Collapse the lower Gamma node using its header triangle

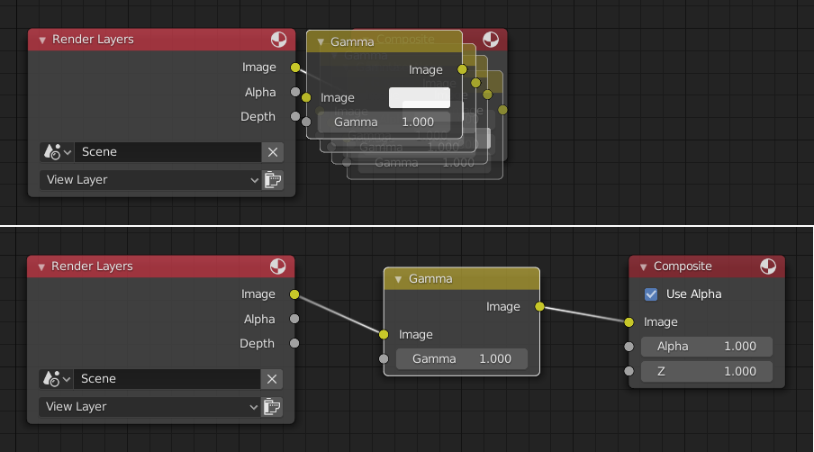(x=397, y=279)
